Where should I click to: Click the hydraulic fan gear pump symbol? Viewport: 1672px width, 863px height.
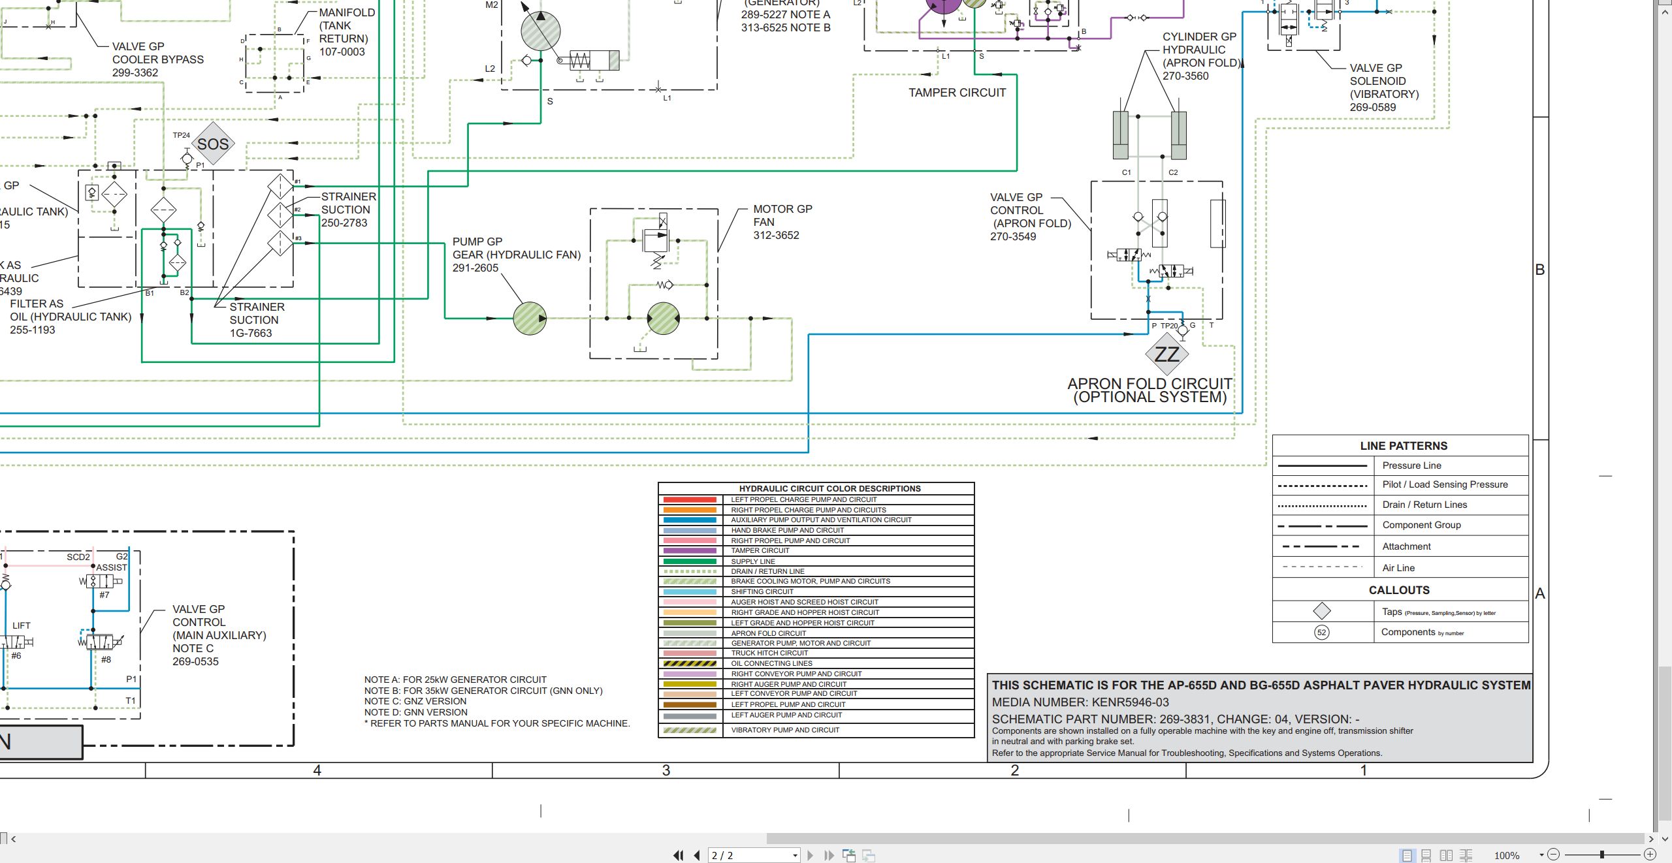click(530, 318)
